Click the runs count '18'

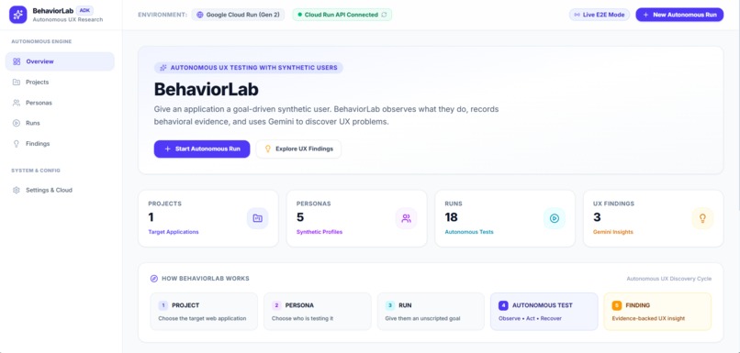pyautogui.click(x=451, y=217)
